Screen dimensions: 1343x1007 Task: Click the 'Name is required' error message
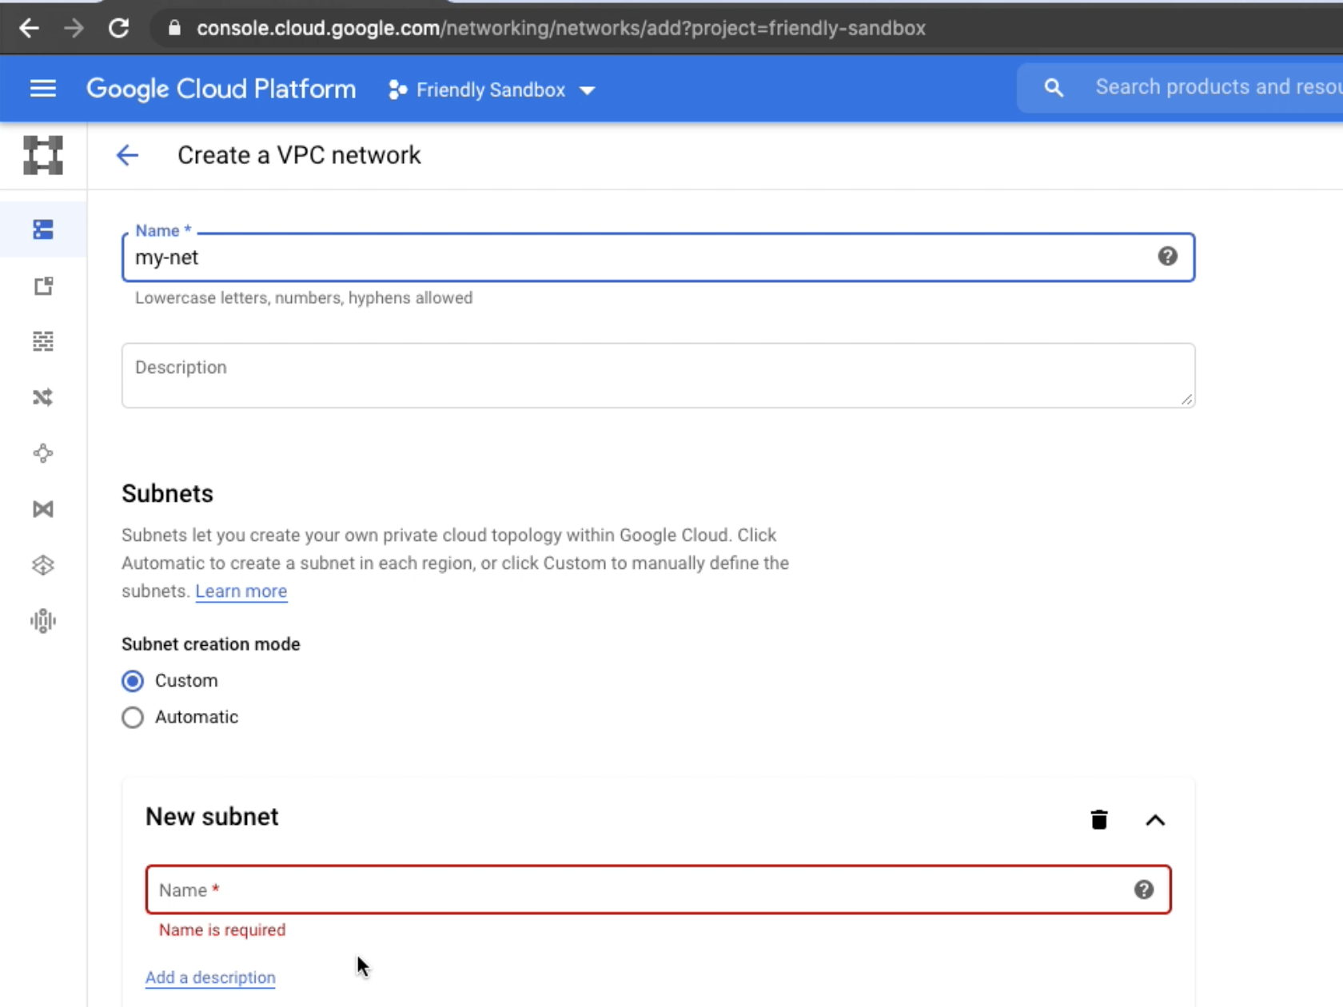click(222, 930)
